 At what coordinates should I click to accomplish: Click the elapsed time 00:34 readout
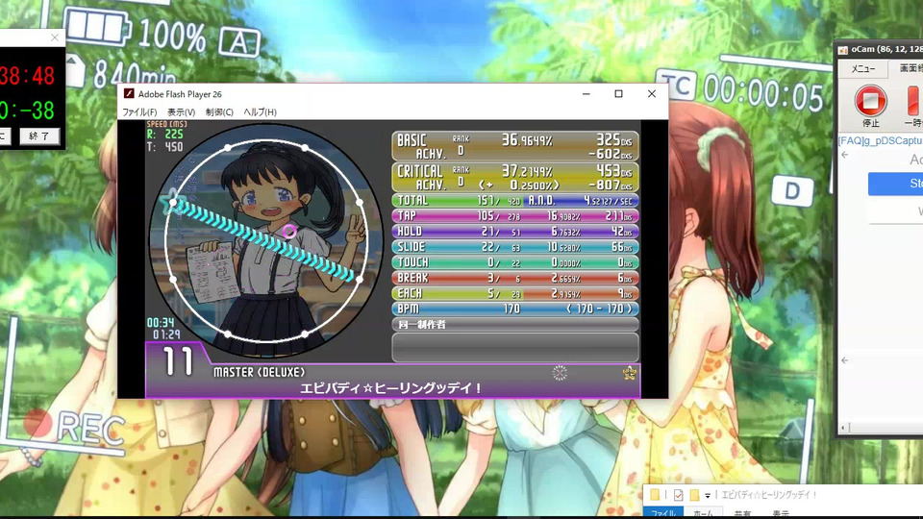click(161, 323)
